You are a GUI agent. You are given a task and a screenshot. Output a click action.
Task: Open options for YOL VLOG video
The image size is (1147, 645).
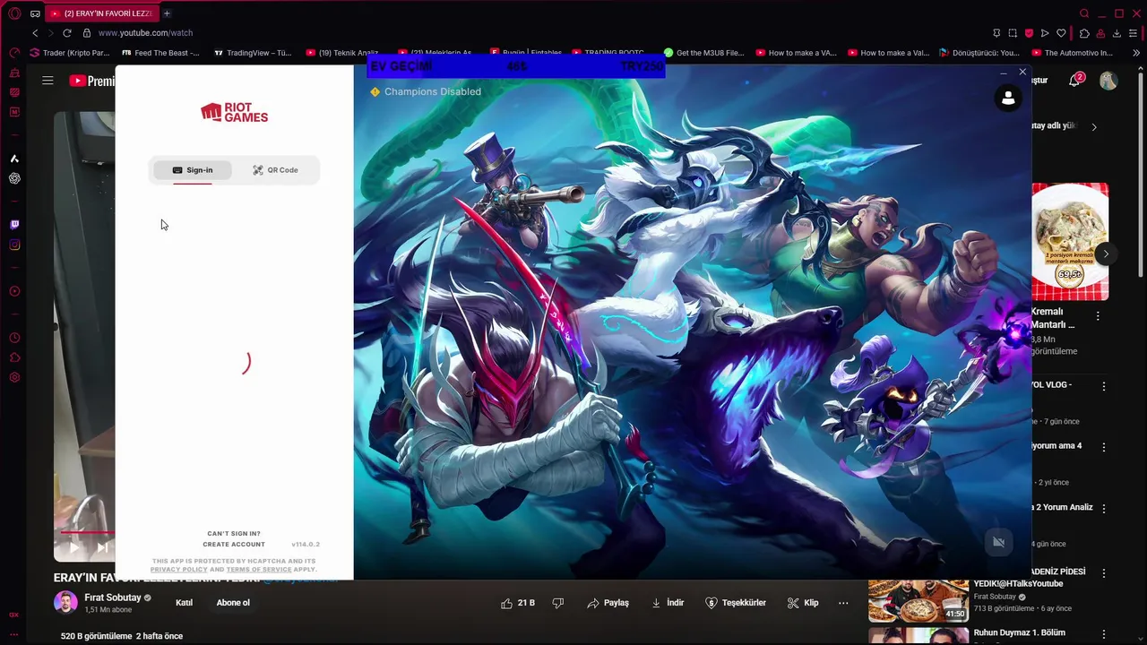point(1104,386)
